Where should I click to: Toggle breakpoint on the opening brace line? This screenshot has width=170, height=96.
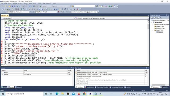pyautogui.click(x=2, y=42)
